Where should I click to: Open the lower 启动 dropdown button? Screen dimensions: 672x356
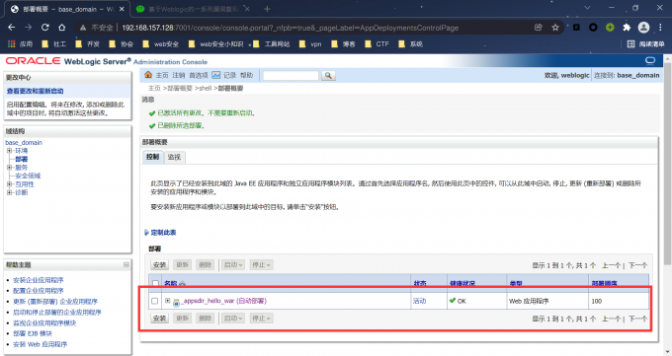click(x=233, y=319)
